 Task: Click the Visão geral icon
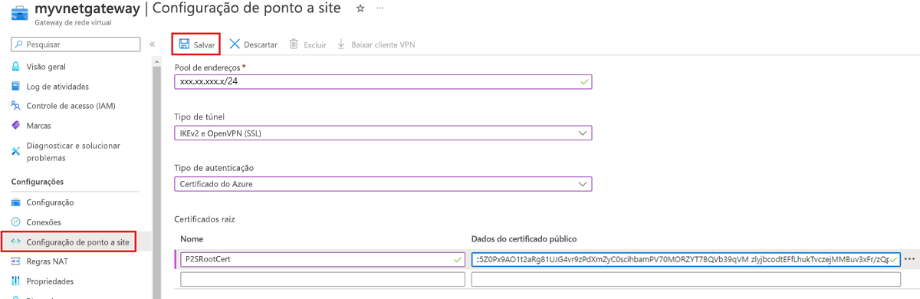[x=16, y=66]
